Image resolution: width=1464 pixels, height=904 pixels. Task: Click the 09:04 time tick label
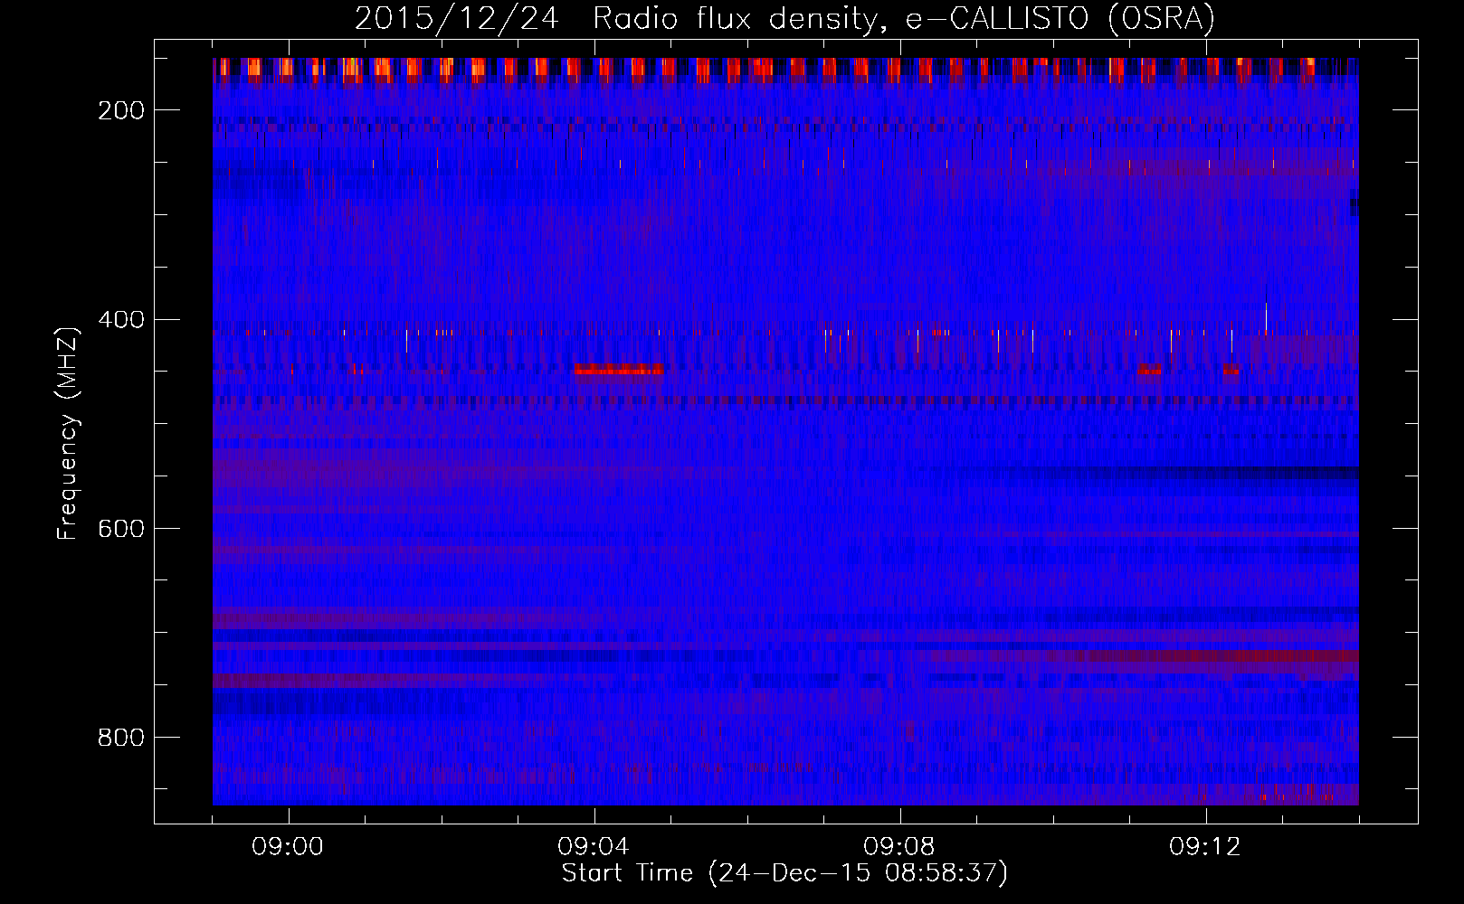594,847
